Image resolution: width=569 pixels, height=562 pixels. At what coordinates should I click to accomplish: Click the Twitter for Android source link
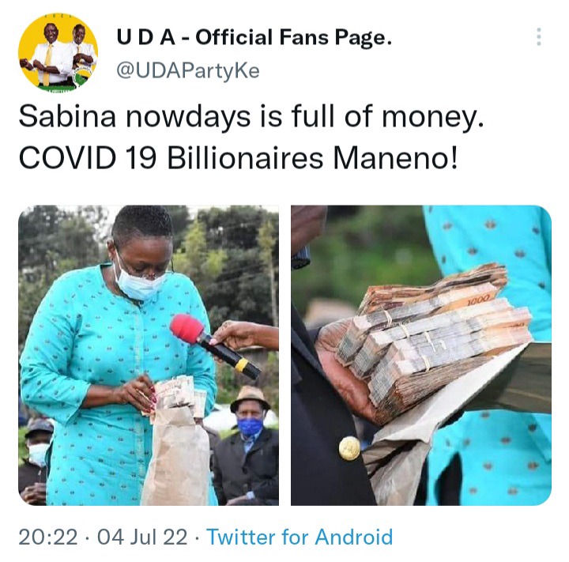click(x=300, y=537)
